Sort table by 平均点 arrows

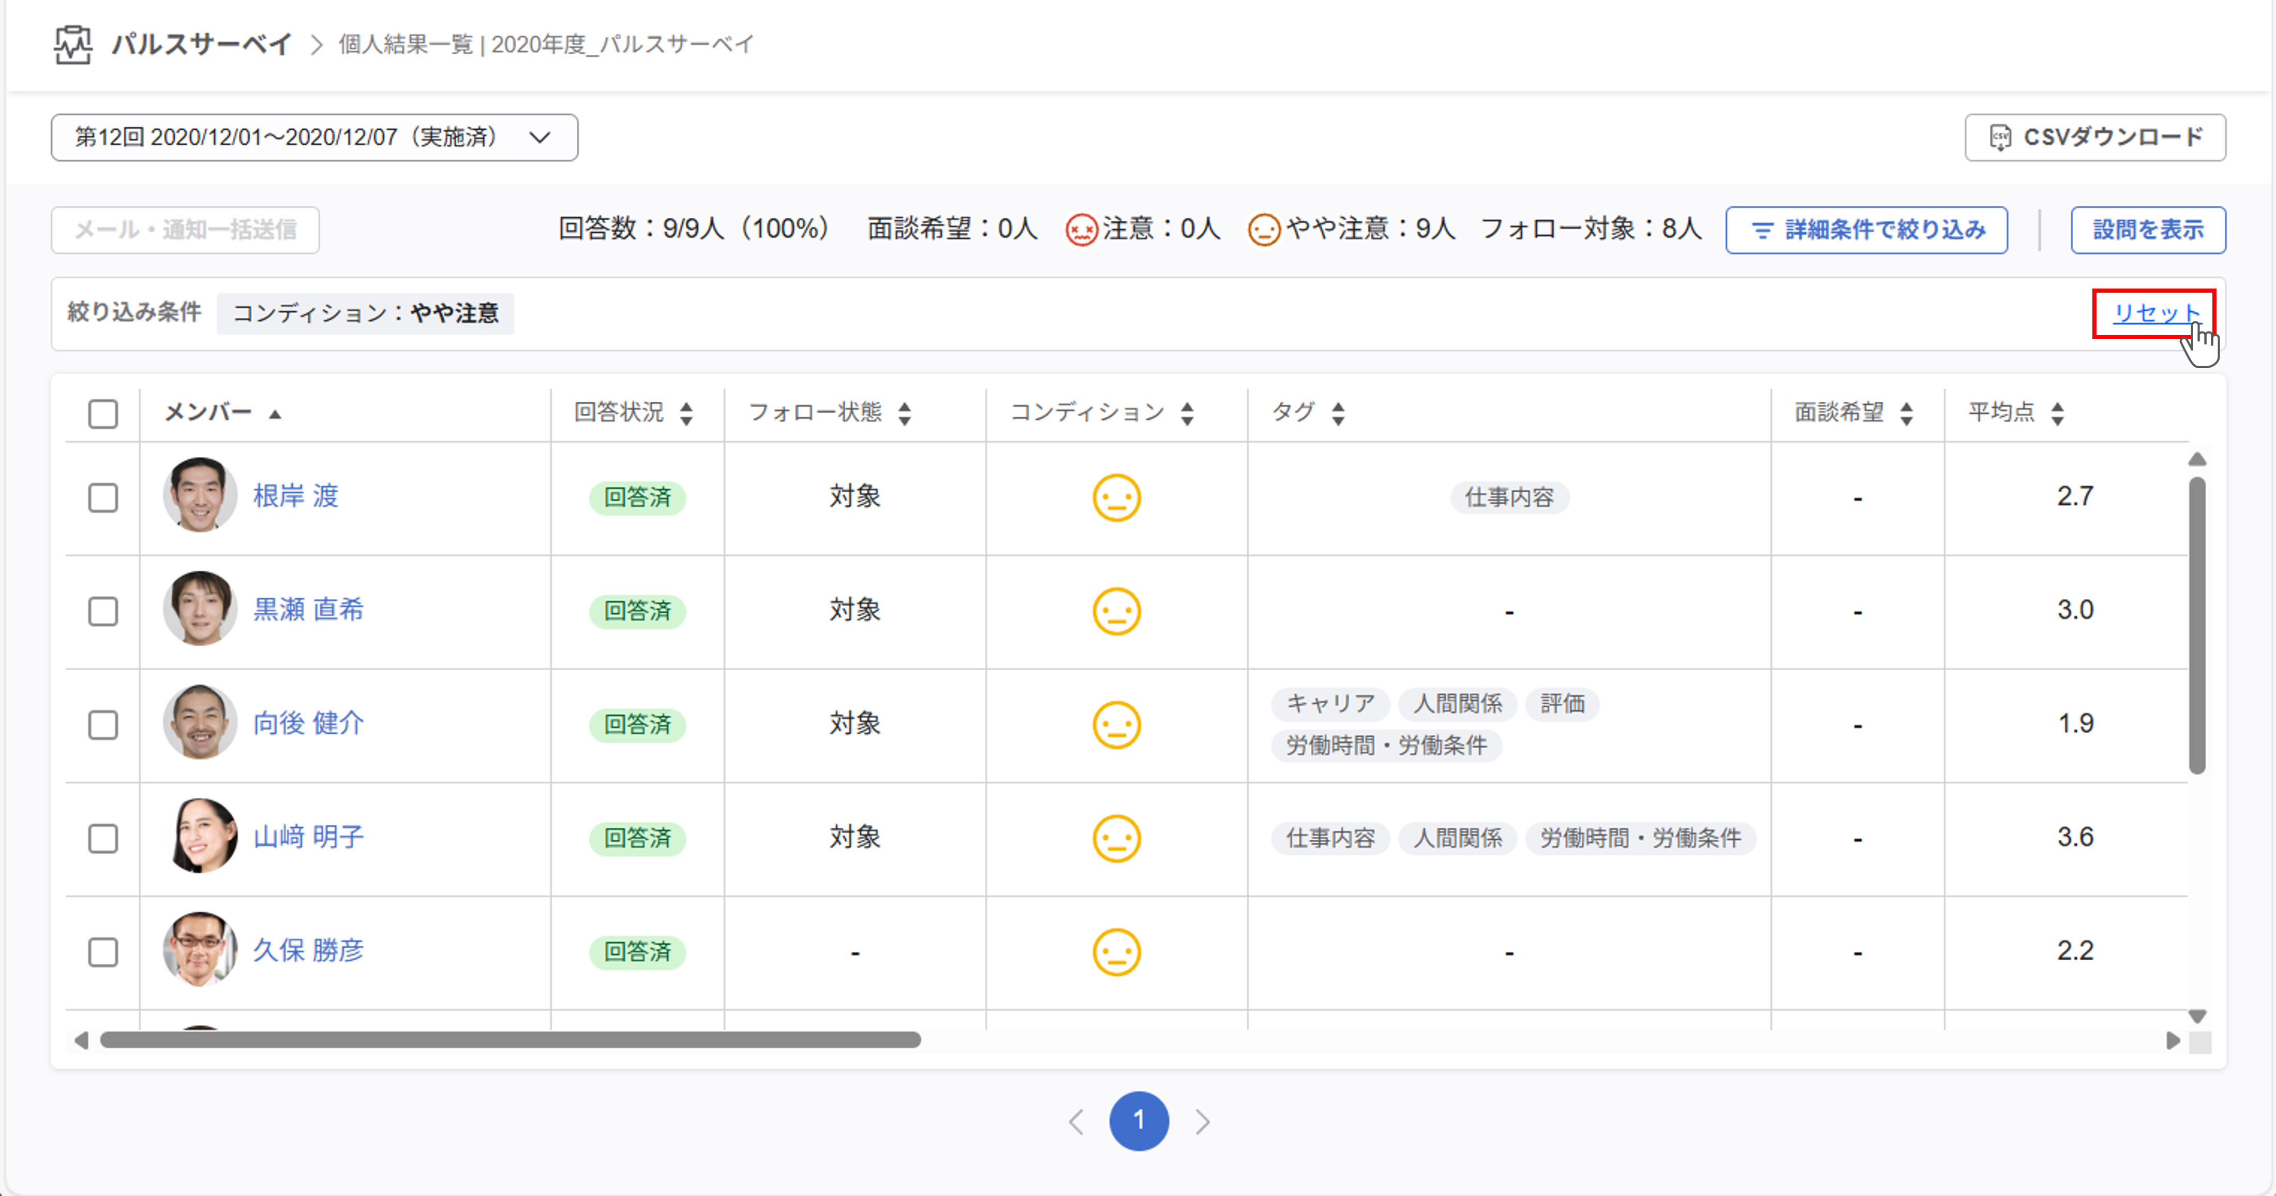(x=2058, y=413)
